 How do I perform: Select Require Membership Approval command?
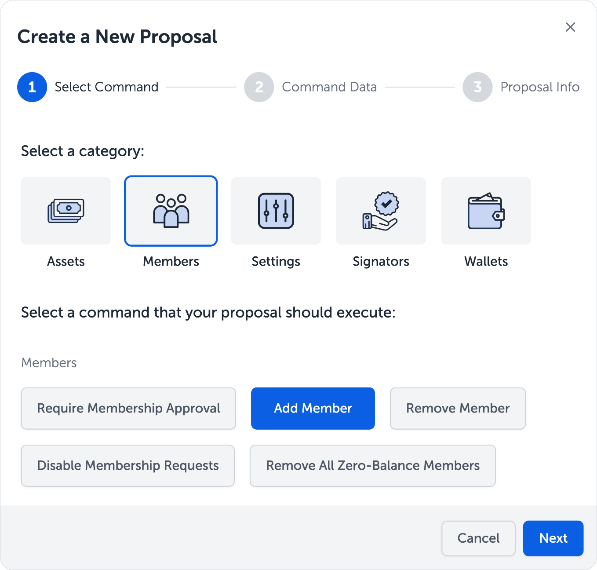point(128,408)
